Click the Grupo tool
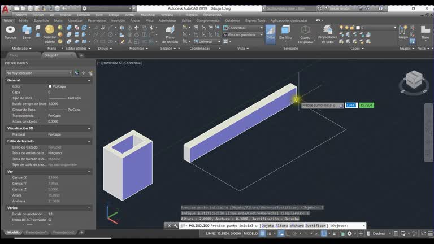Image resolution: width=434 pixels, height=244 pixels. (x=403, y=32)
